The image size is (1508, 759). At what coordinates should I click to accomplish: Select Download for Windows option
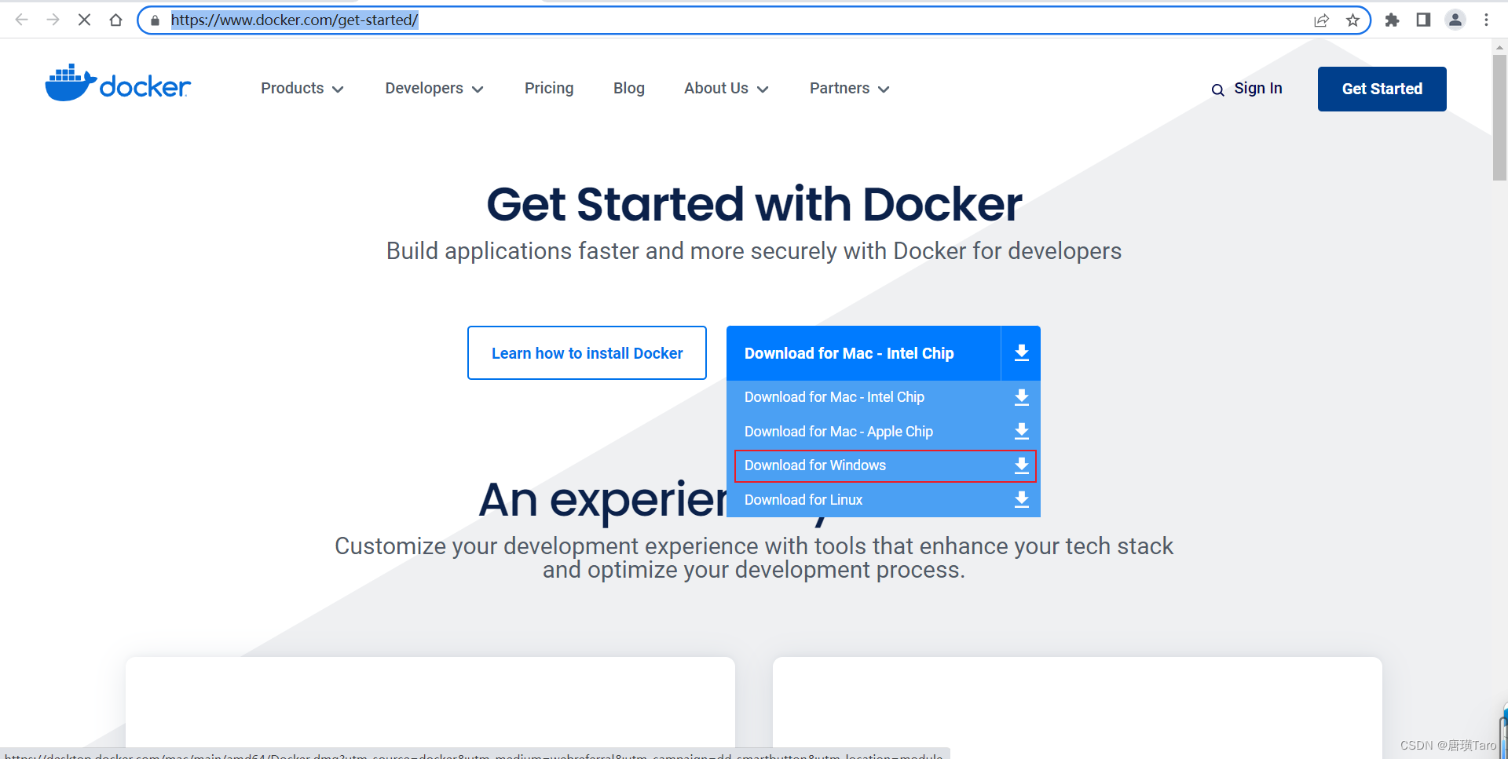click(x=885, y=466)
